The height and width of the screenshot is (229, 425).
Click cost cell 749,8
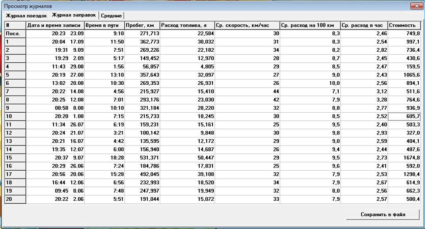click(404, 34)
